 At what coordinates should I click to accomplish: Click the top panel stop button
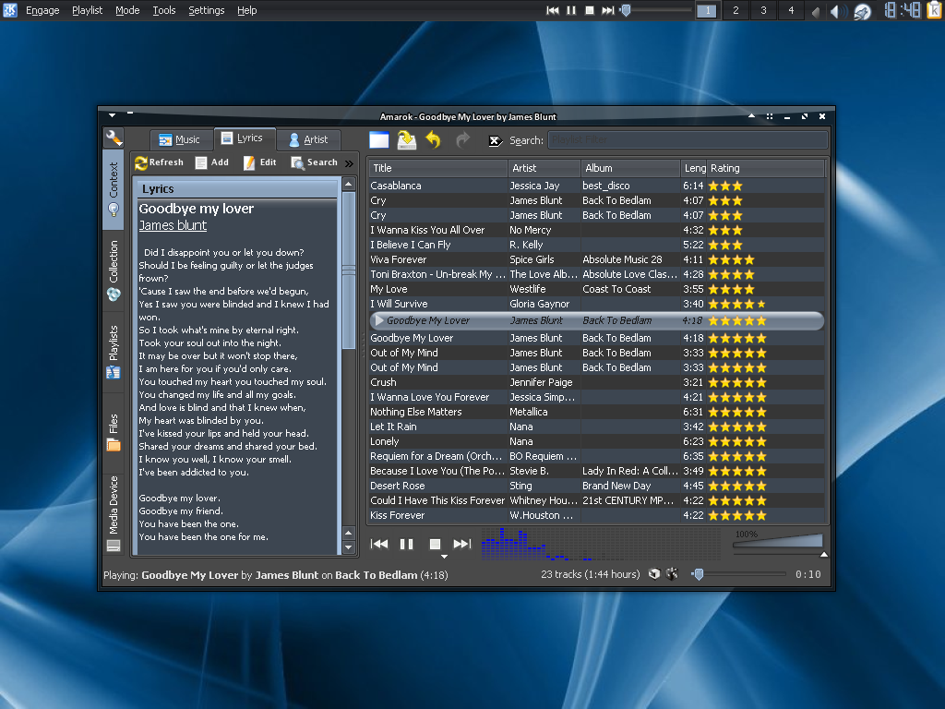click(x=590, y=10)
